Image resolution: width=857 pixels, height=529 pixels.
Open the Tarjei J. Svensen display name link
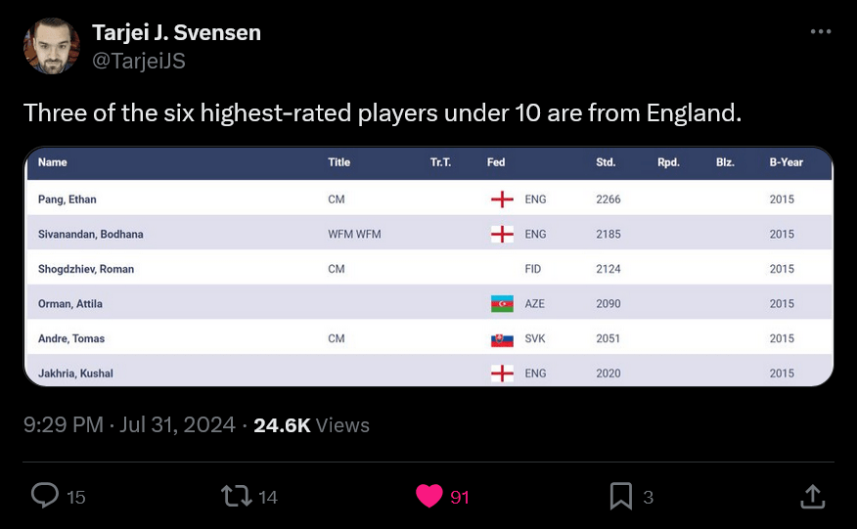pyautogui.click(x=176, y=33)
